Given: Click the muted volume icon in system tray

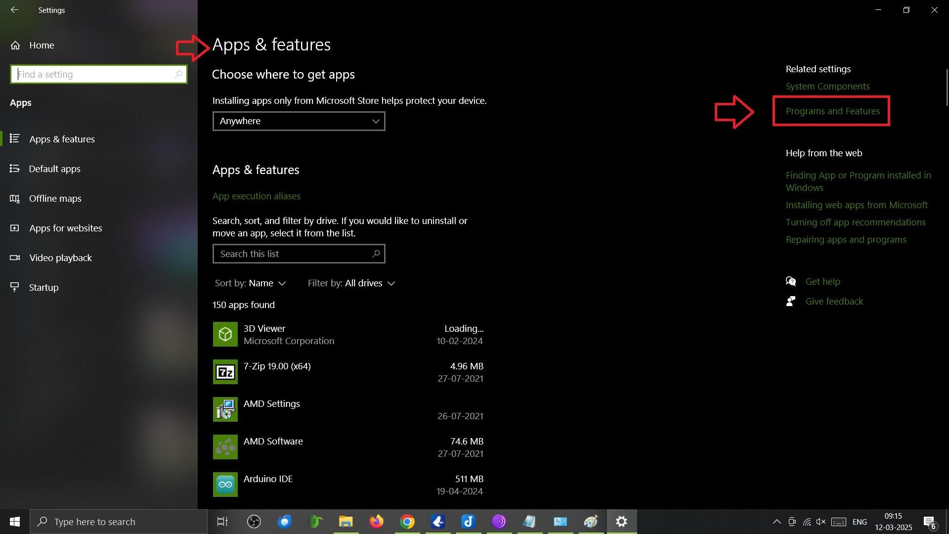Looking at the screenshot, I should coord(821,522).
